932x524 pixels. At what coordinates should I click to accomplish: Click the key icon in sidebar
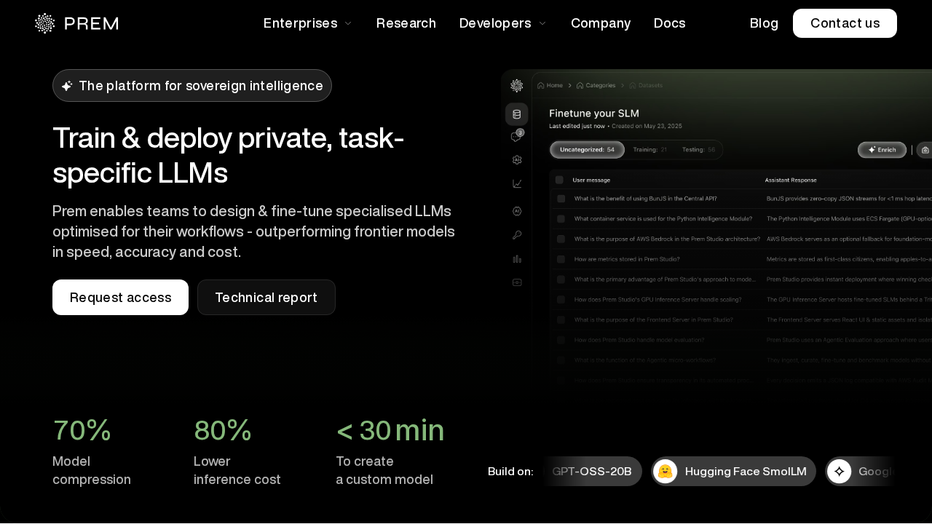coord(517,235)
